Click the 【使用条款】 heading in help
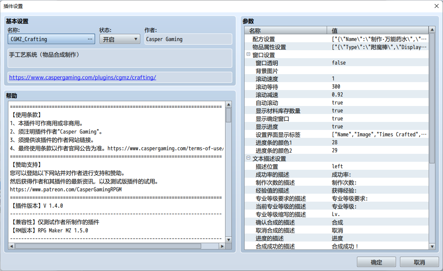This screenshot has width=443, height=271. pyautogui.click(x=27, y=115)
